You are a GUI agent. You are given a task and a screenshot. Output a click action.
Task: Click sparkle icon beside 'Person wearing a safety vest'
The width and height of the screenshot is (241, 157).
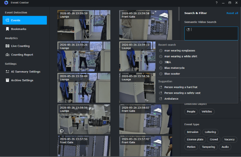click(x=161, y=93)
